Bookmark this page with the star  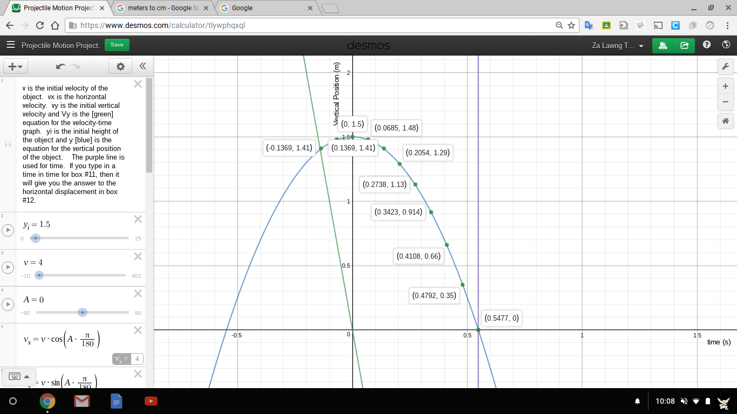(x=571, y=25)
